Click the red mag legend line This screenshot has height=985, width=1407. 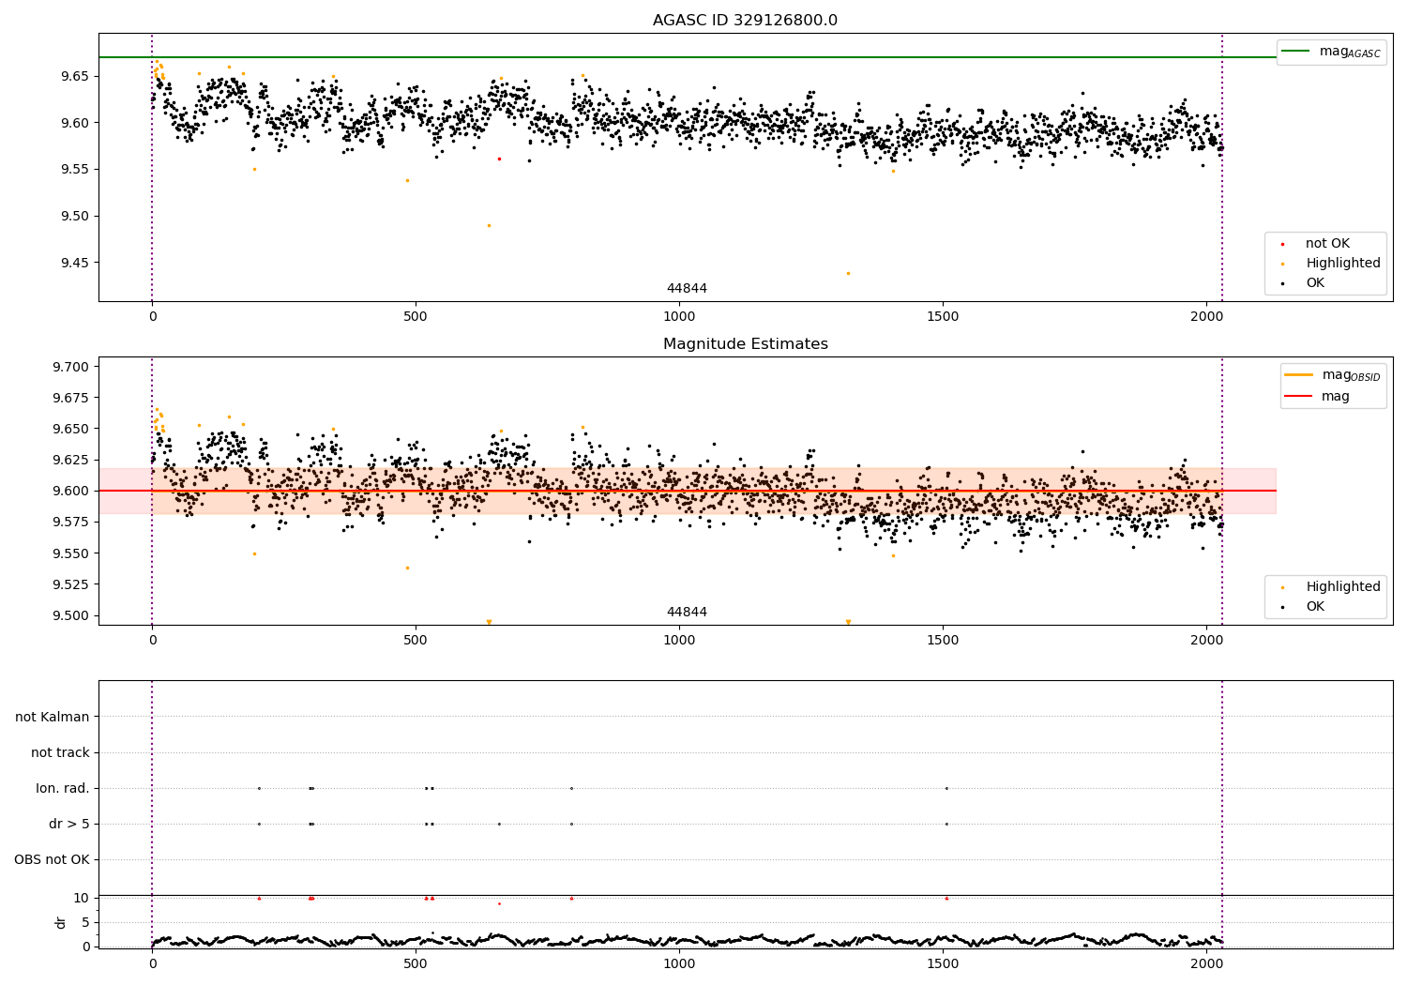pos(1299,397)
